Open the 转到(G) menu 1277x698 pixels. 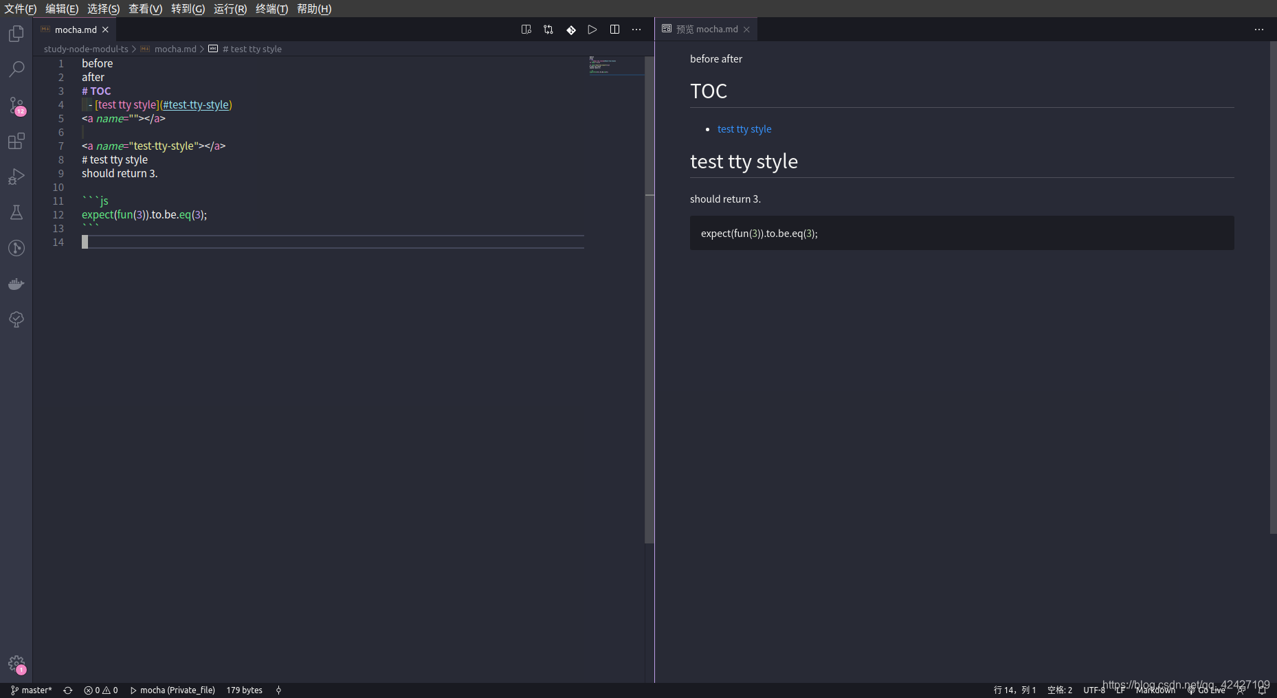tap(188, 9)
